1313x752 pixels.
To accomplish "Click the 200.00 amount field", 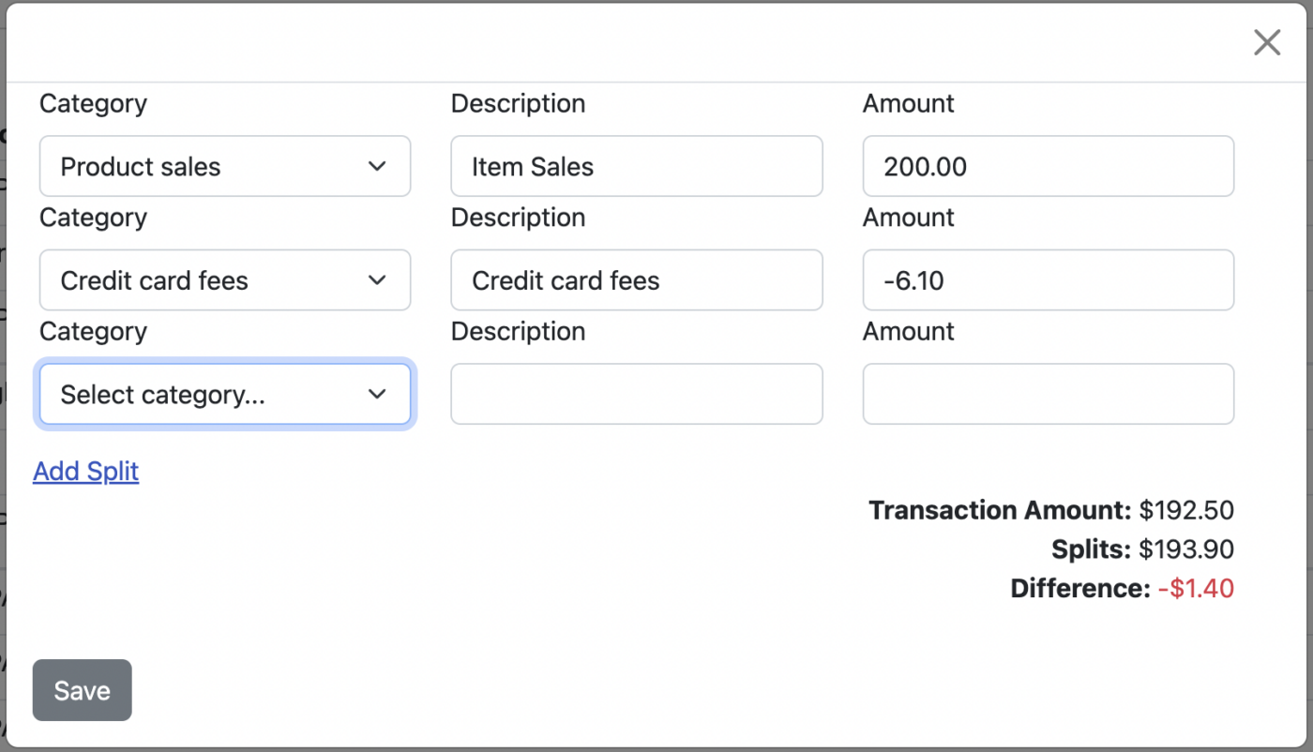I will 1048,166.
